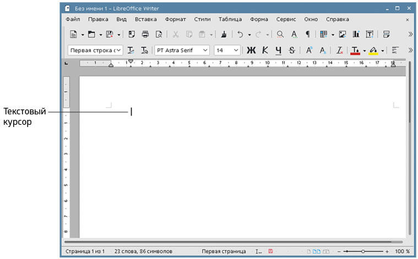Click the Insert Text Box icon
The image size is (418, 259).
pos(370,34)
